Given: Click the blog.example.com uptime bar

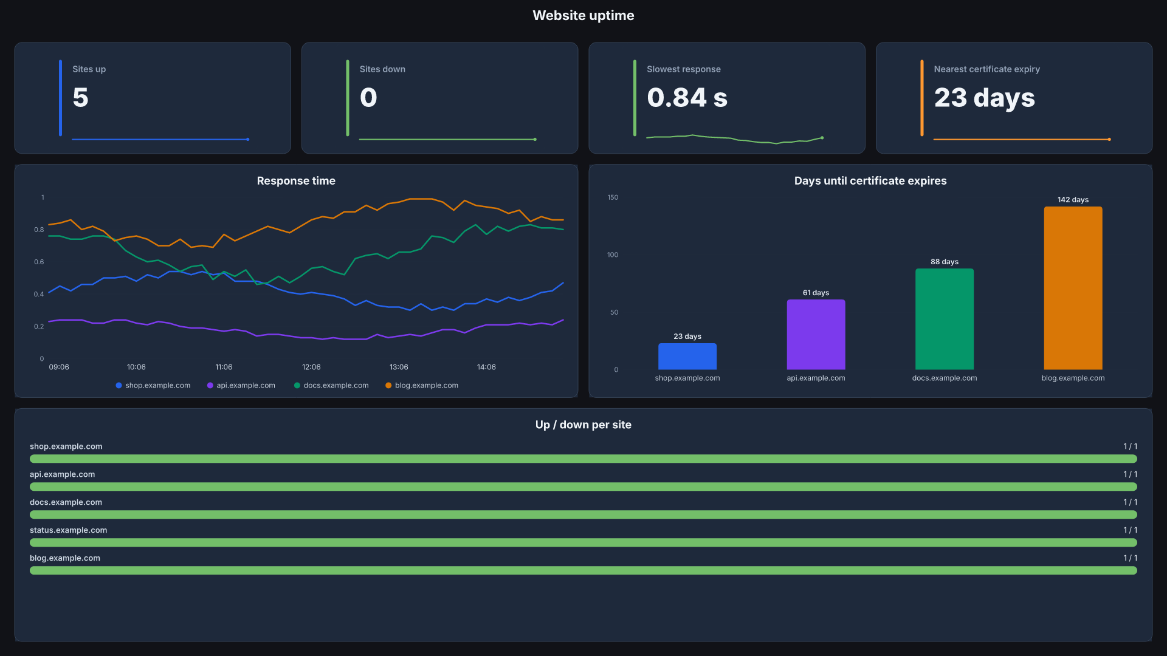Looking at the screenshot, I should click(x=583, y=570).
